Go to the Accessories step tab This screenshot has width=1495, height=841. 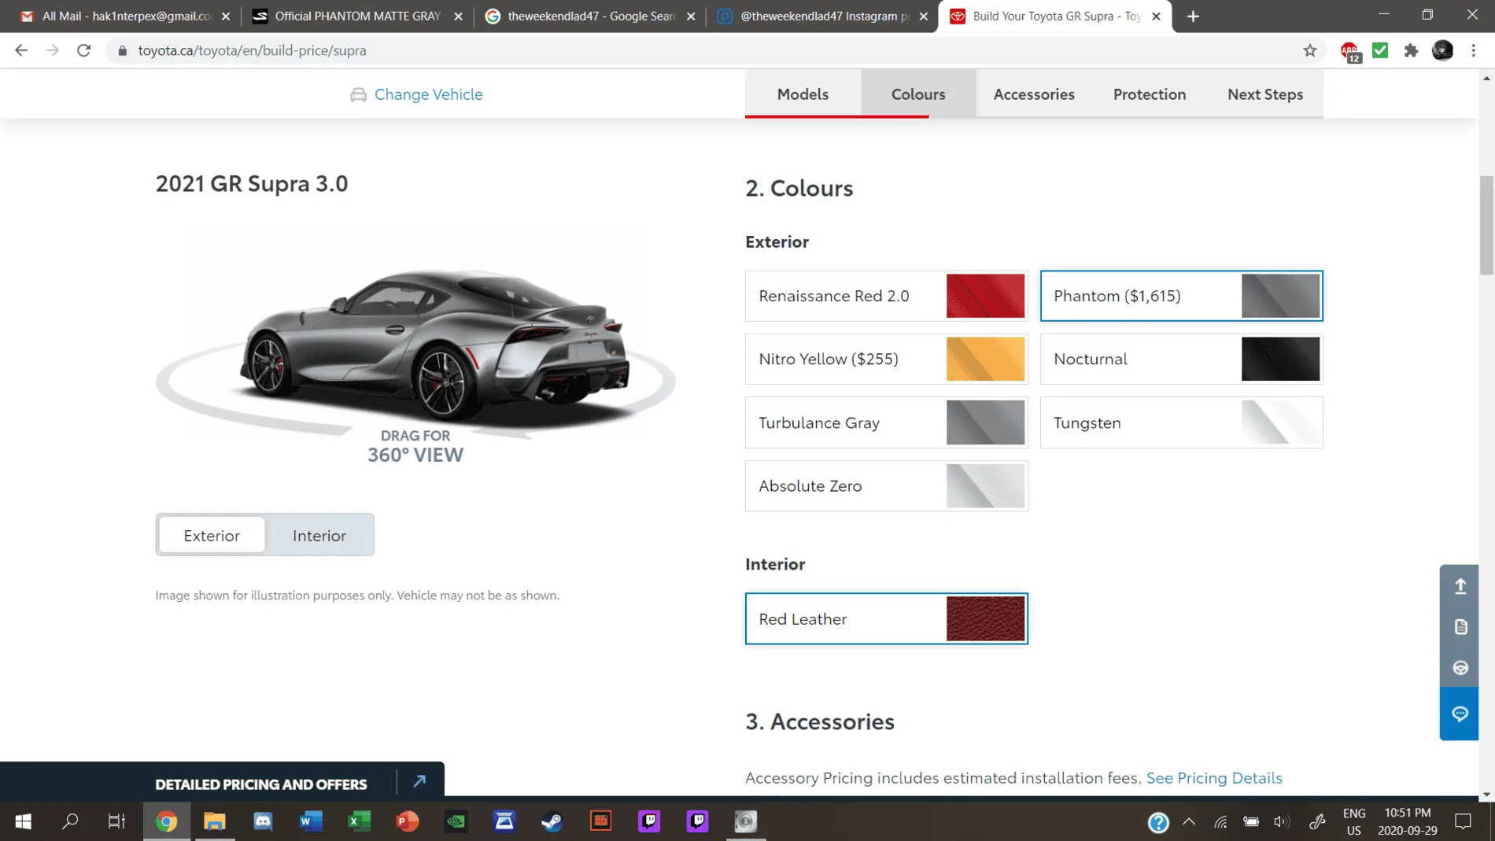click(1034, 94)
